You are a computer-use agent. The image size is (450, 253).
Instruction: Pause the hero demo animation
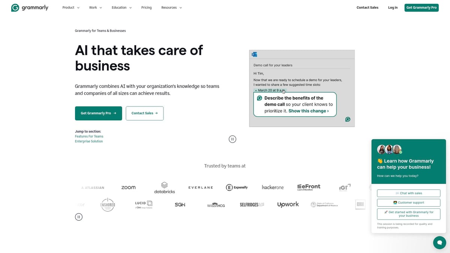232,139
